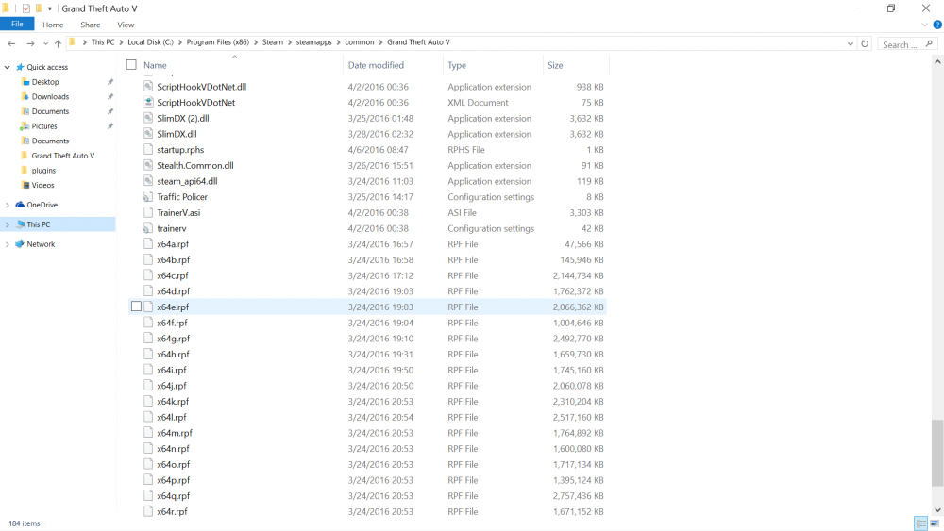Click the plugins folder icon in sidebar
Screen dimensions: 944x531
[25, 170]
